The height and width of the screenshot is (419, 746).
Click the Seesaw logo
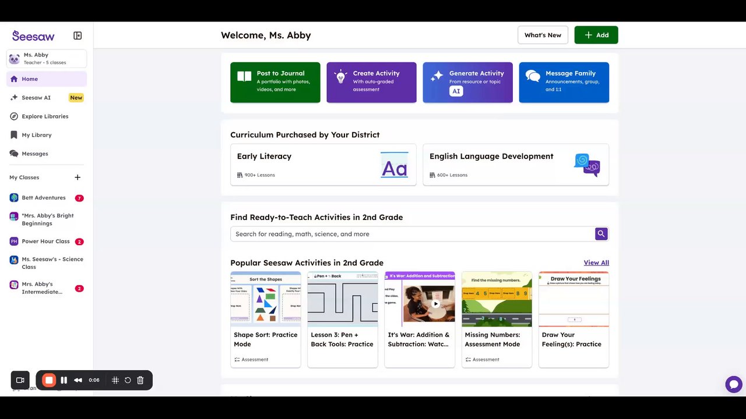33,35
